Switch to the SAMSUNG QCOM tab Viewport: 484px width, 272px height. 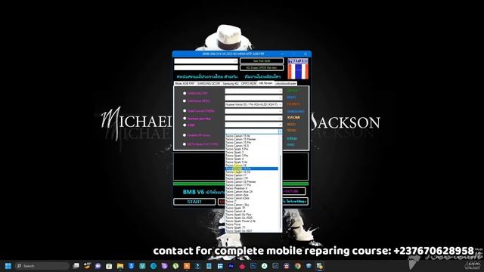[x=209, y=84]
